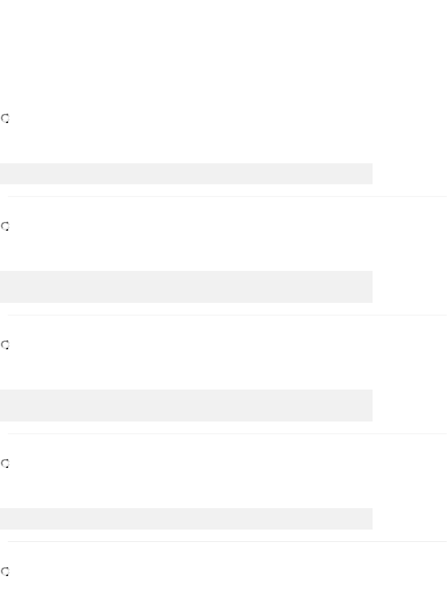Choose the third radio button option

pos(5,345)
